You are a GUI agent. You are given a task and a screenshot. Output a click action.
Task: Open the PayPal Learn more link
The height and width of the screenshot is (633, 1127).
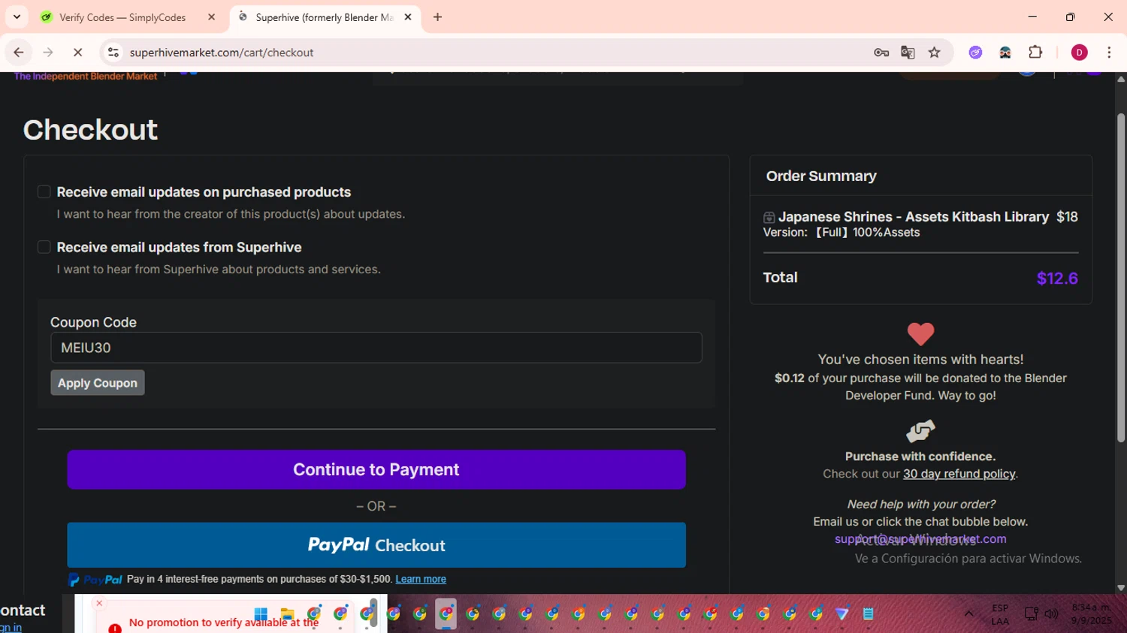(x=421, y=579)
